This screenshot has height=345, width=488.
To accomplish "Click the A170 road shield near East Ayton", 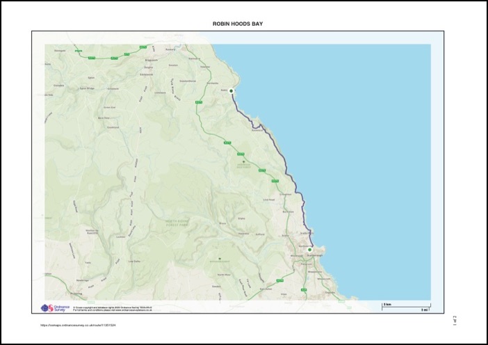I will coord(279,280).
